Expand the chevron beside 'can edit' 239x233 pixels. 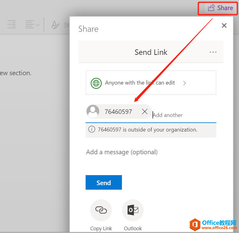tap(185, 83)
